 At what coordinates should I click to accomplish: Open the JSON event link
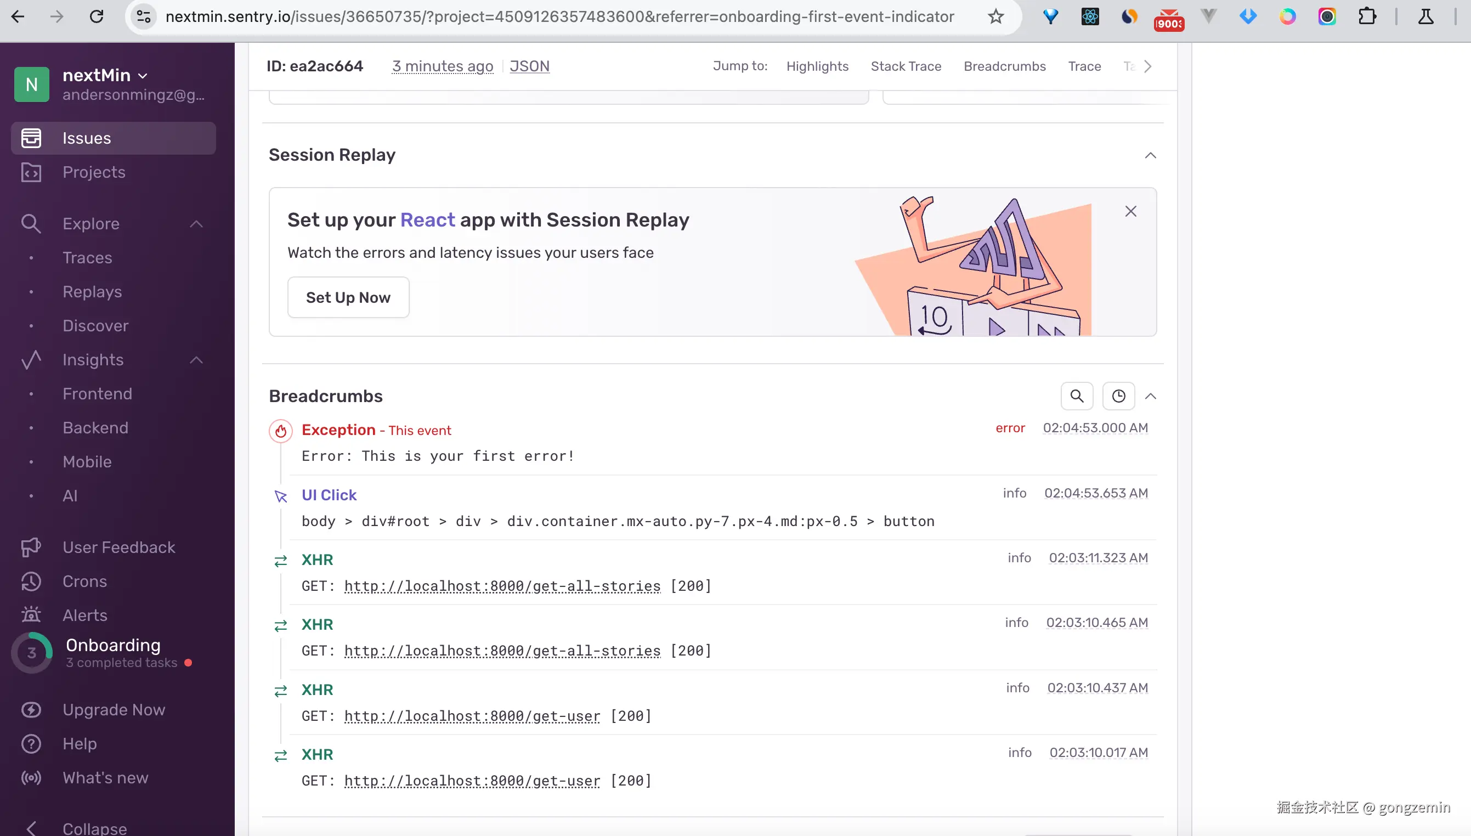tap(529, 66)
